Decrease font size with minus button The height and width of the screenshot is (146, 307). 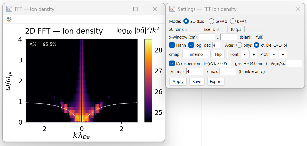(245, 54)
